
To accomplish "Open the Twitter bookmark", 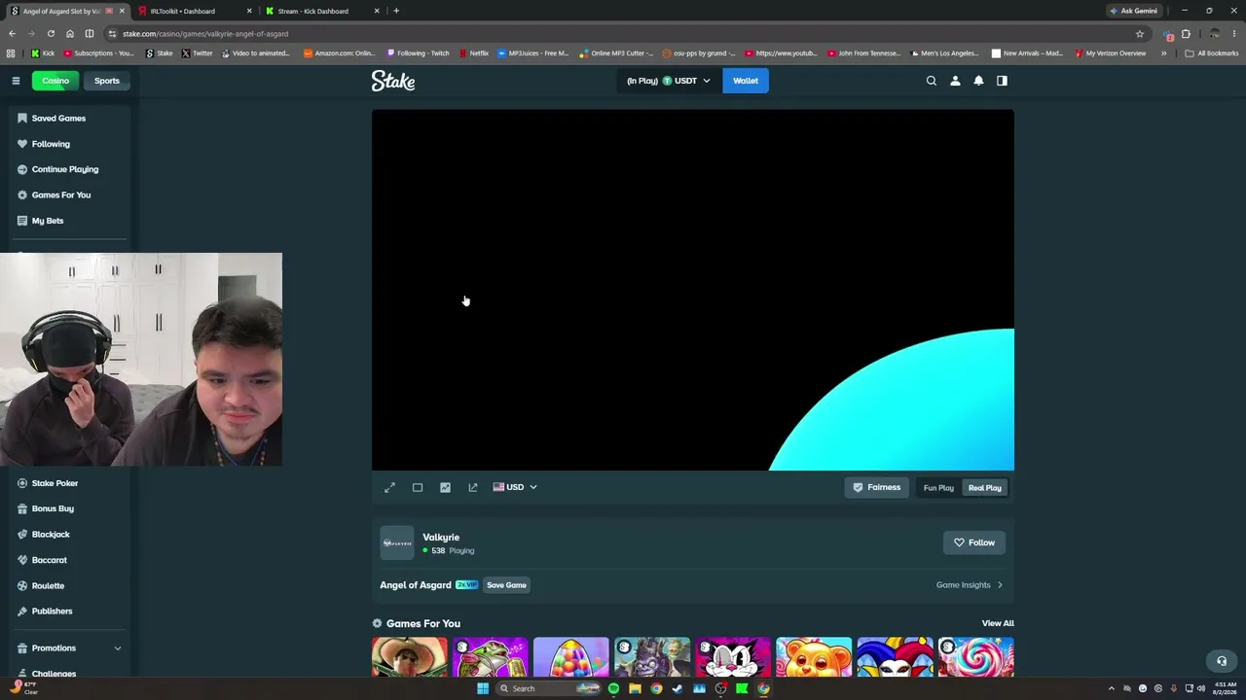I will (197, 53).
